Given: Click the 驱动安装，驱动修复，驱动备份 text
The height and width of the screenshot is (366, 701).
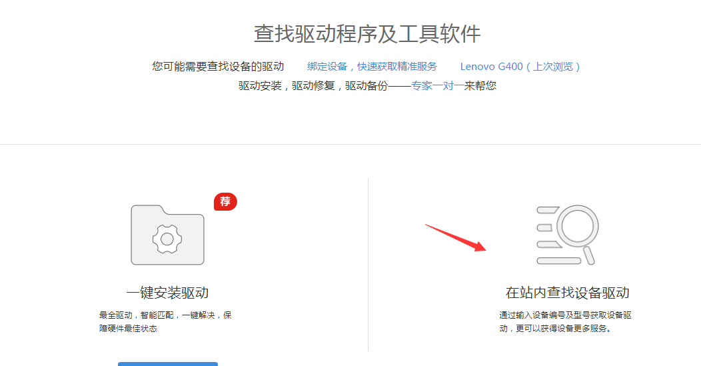Looking at the screenshot, I should (313, 86).
